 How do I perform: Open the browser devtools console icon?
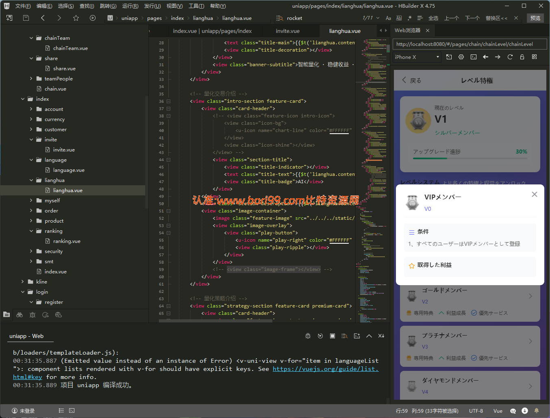point(474,57)
